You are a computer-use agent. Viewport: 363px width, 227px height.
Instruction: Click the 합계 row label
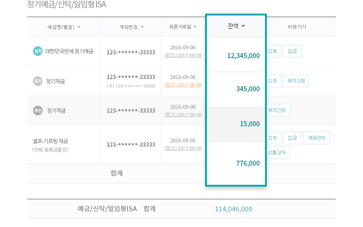tap(117, 173)
